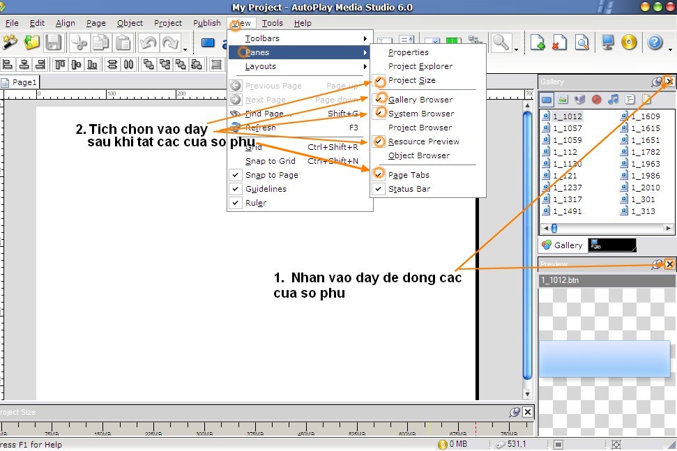
Task: Open the File menu
Action: click(x=12, y=23)
